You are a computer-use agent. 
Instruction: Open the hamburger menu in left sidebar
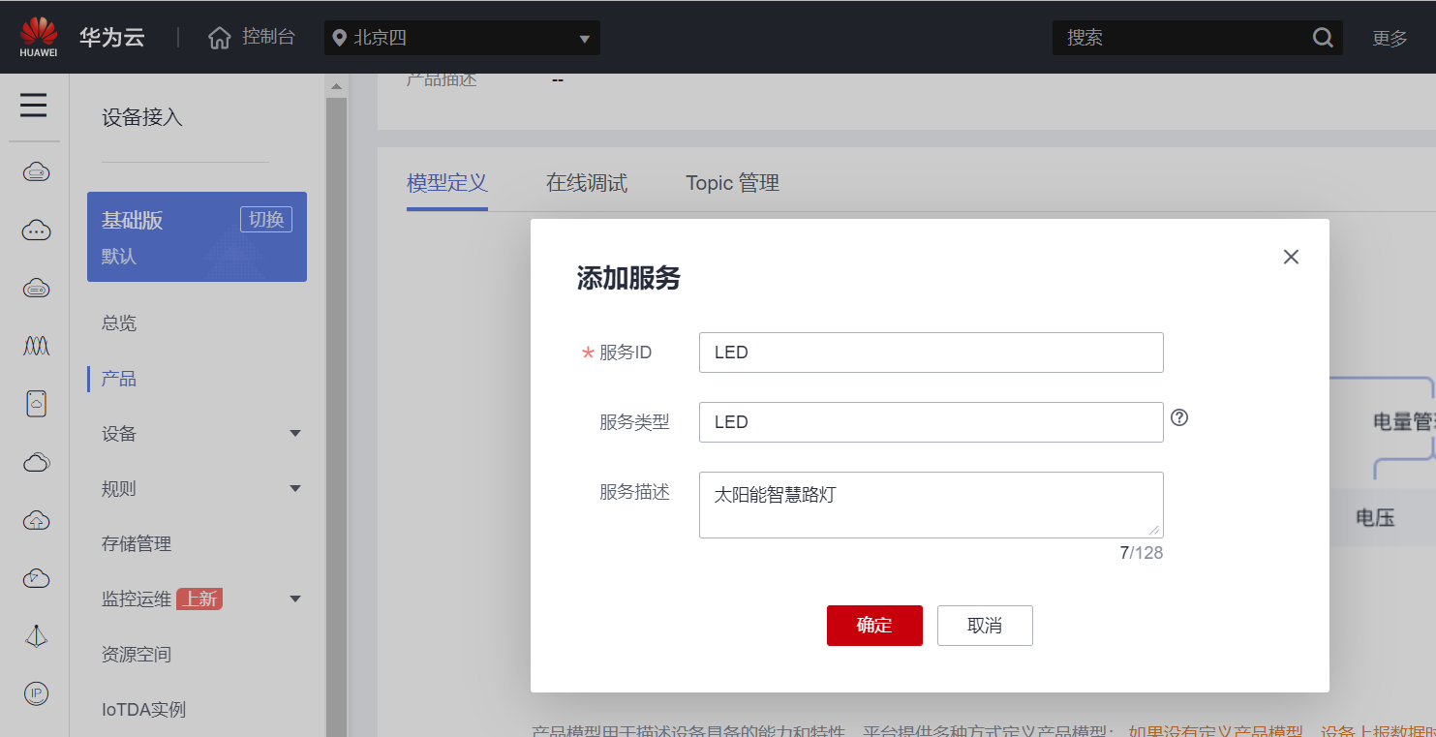(34, 105)
